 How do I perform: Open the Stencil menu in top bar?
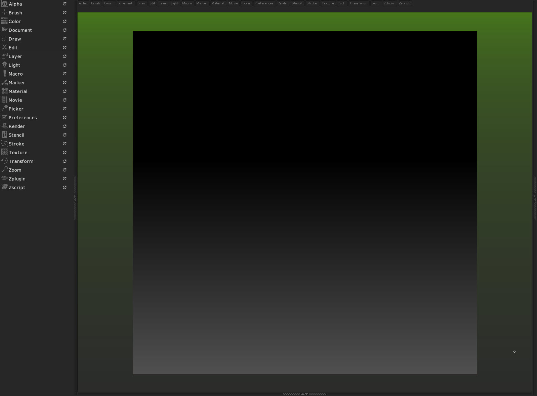click(x=297, y=3)
